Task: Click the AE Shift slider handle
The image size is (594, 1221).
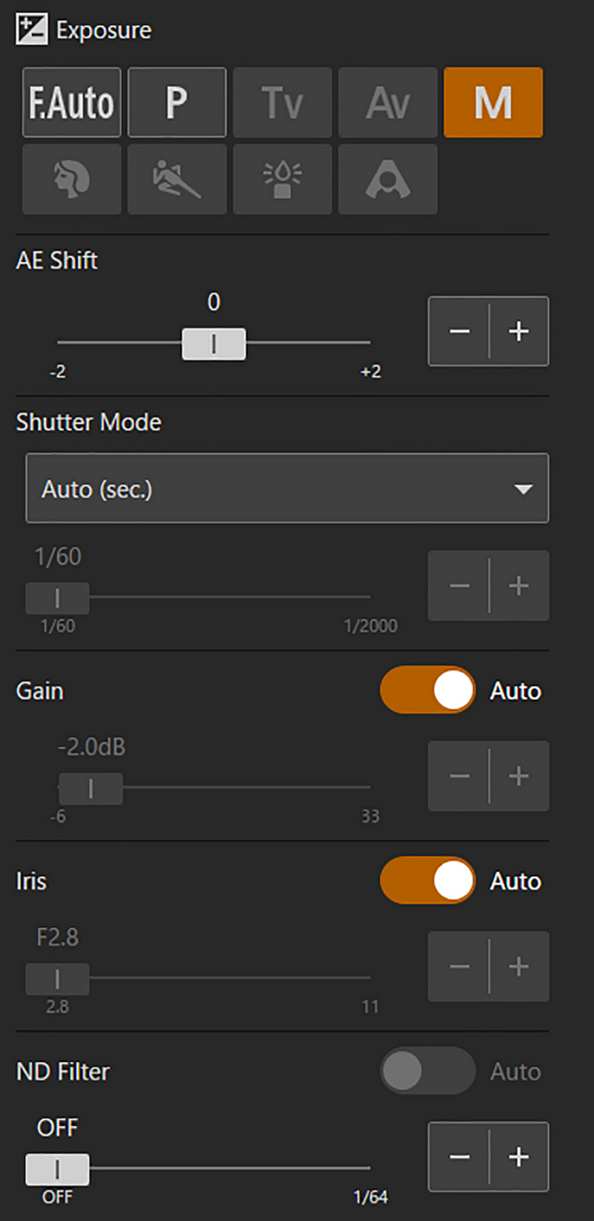Action: pyautogui.click(x=214, y=343)
